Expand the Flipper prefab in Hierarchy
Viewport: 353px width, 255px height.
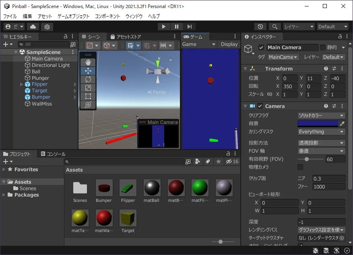(x=22, y=85)
